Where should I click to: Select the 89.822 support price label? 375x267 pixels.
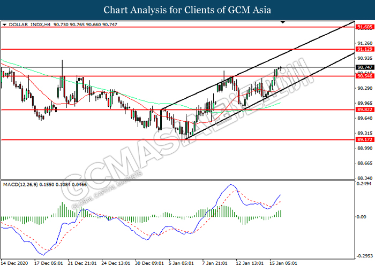tap(364, 109)
